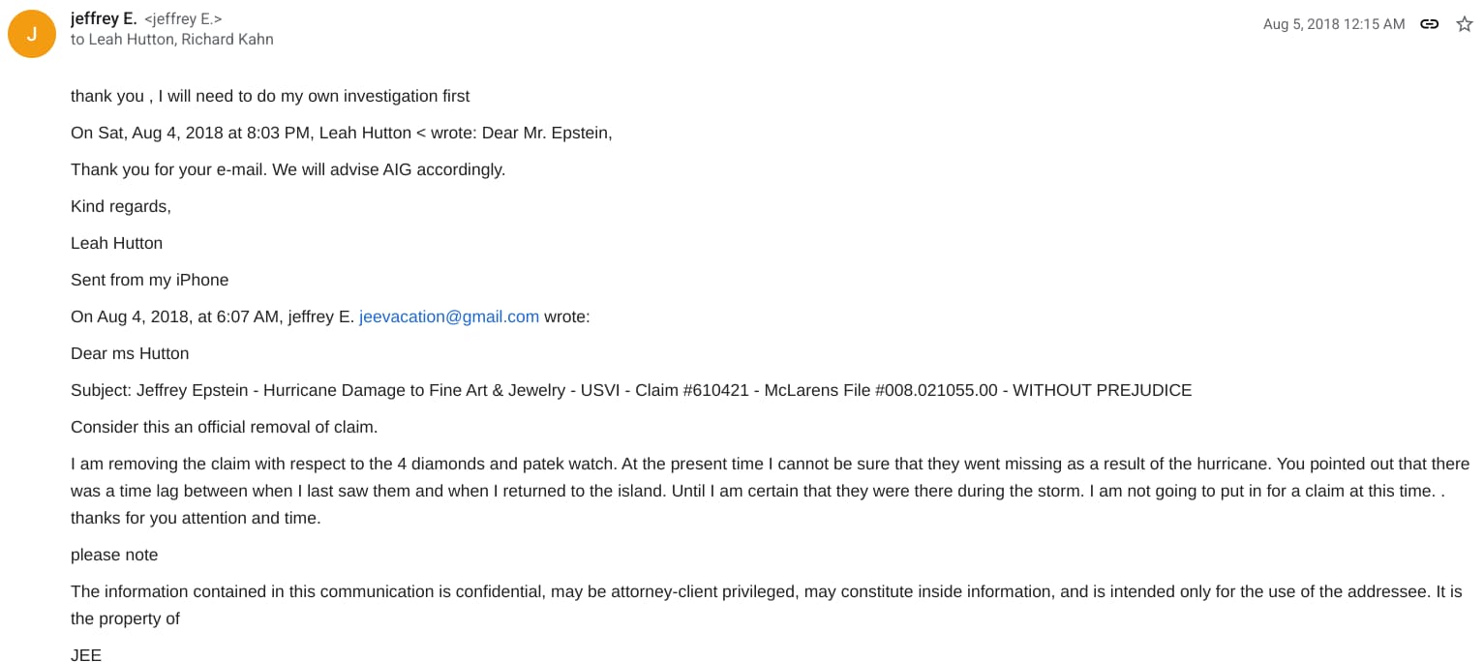Viewport: 1484px width, 662px height.
Task: Click the 'Sent from my iPhone' line
Action: coord(149,280)
